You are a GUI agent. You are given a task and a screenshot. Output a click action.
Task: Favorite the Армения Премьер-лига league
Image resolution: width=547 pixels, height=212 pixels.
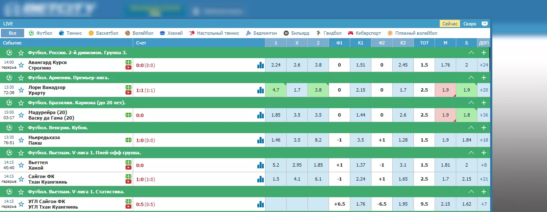[x=21, y=78]
